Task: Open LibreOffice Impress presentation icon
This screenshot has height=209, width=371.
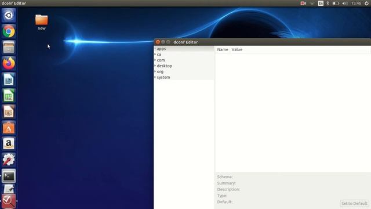Action: pyautogui.click(x=9, y=111)
